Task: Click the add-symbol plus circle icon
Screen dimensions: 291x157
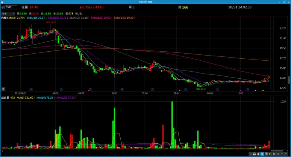Action: point(3,7)
